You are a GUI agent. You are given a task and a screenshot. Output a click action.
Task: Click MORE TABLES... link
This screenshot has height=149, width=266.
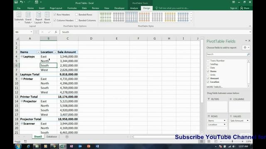214,87
